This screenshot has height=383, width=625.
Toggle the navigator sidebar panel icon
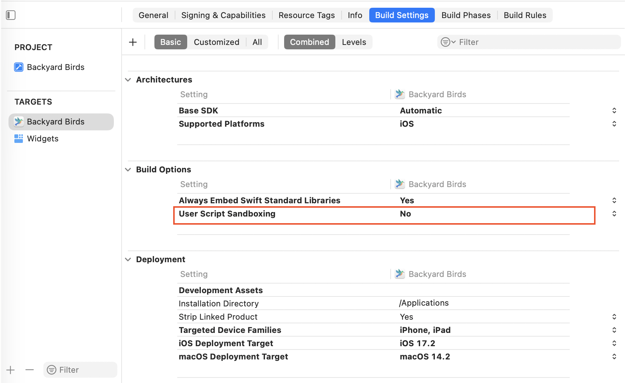coord(11,15)
